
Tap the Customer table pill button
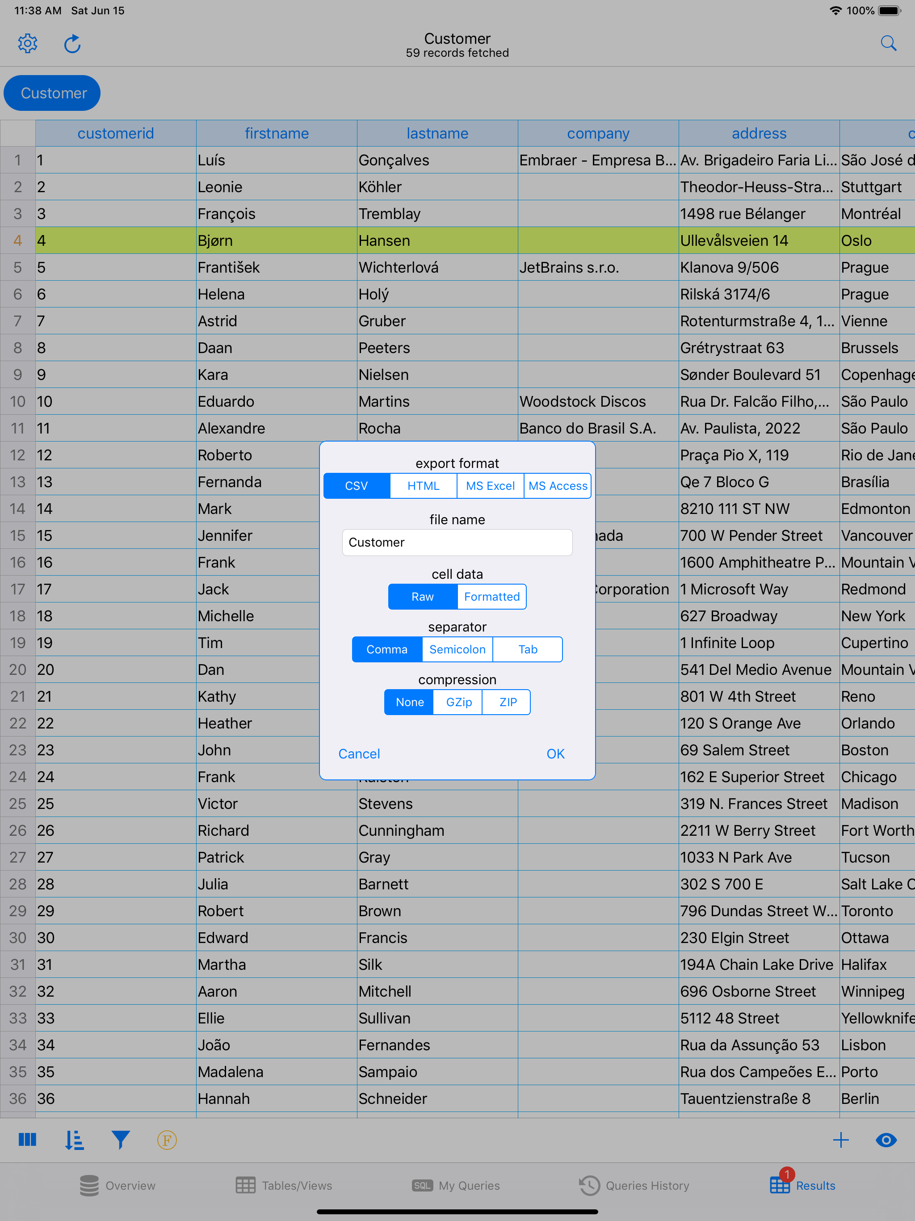pos(52,93)
